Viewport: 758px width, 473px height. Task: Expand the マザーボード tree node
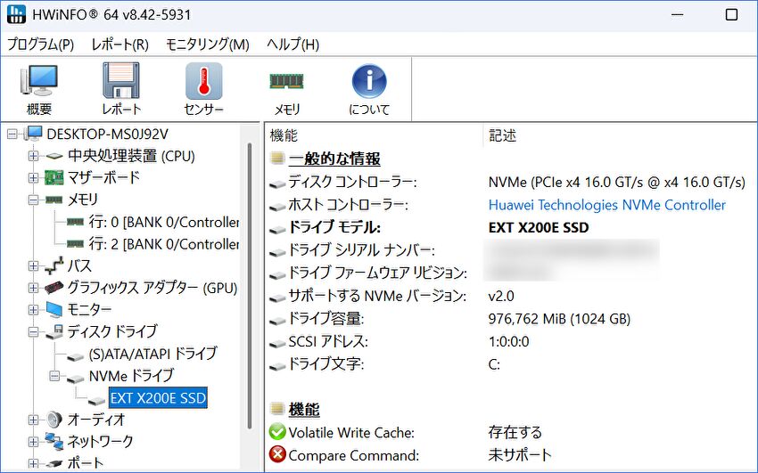pyautogui.click(x=34, y=178)
